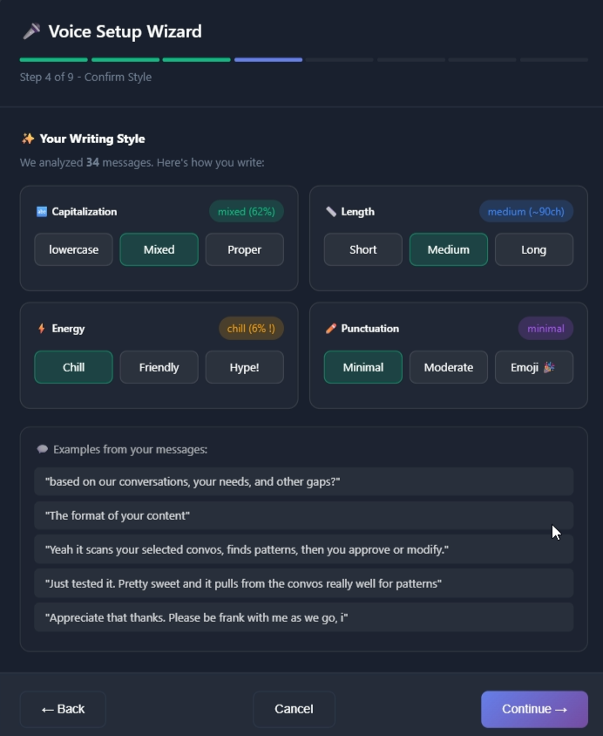Click the microphone icon beside Voice Setup Wizard
This screenshot has height=736, width=603.
(x=31, y=31)
